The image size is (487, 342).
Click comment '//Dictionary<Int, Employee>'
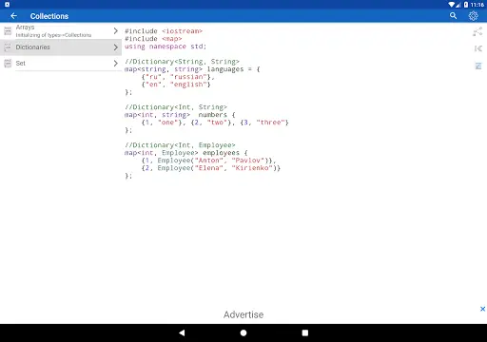(x=180, y=145)
